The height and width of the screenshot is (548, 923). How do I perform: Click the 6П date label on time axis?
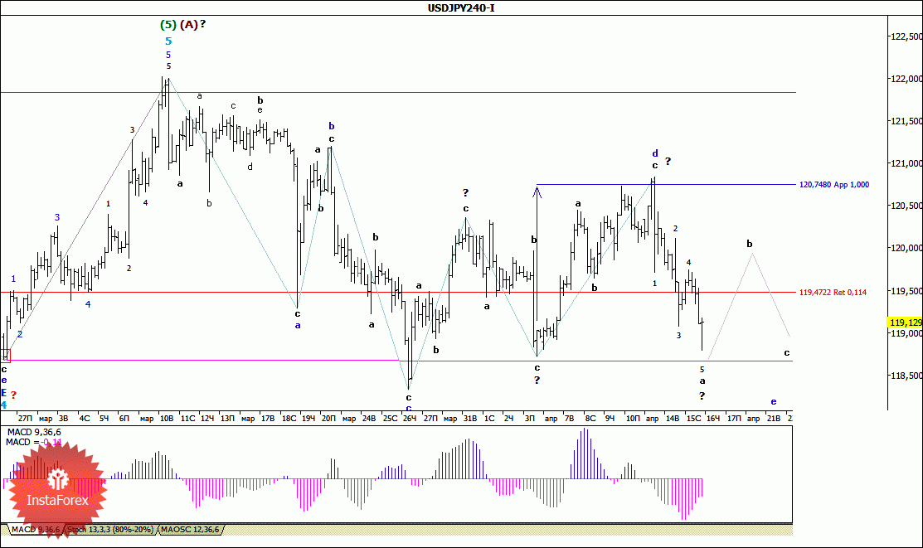(x=124, y=419)
